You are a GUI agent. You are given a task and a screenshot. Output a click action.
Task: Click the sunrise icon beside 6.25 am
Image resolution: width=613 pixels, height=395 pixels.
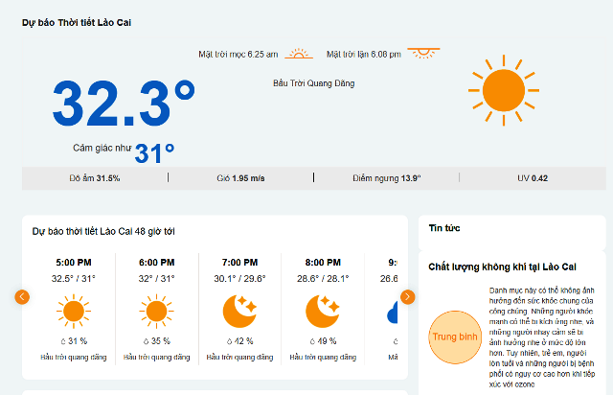point(300,55)
